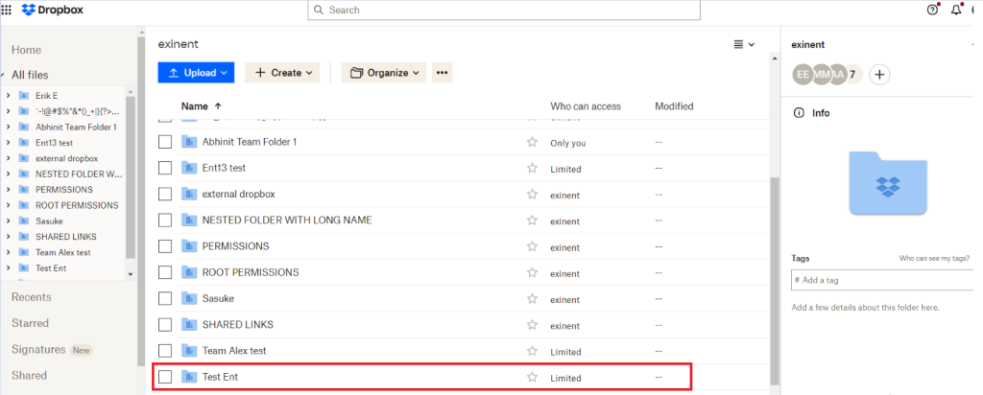This screenshot has height=395, width=983.
Task: Star the PERMISSIONS folder
Action: pyautogui.click(x=532, y=246)
